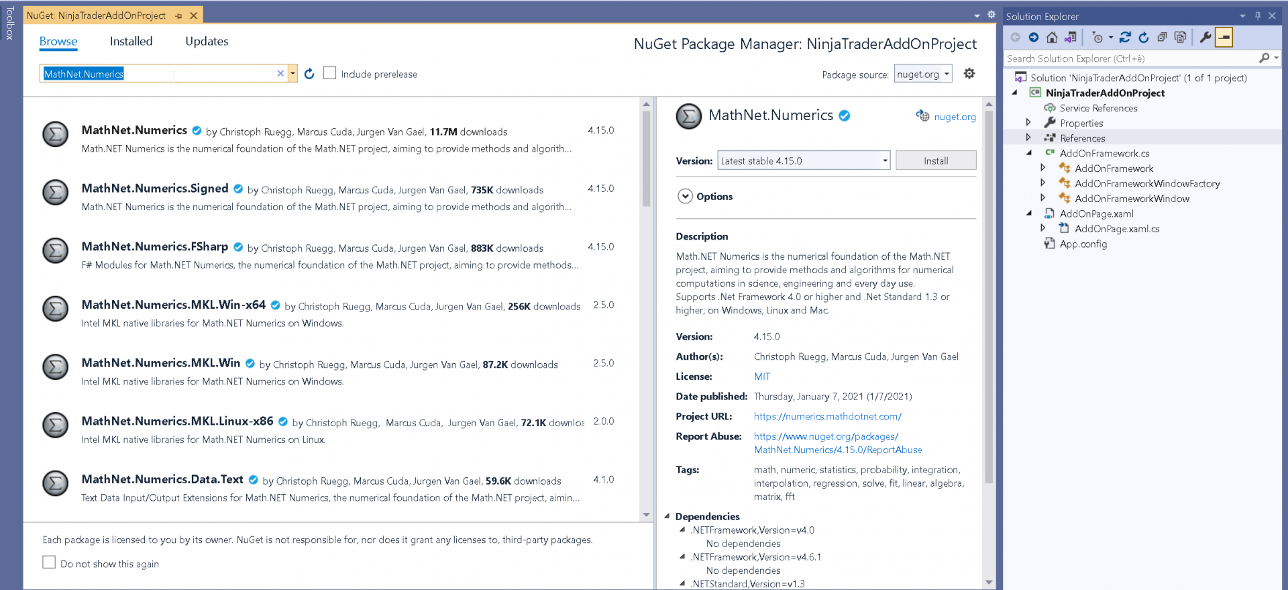Collapse the AddOnFramework.cs node
Viewport: 1288px width, 590px height.
point(1028,153)
